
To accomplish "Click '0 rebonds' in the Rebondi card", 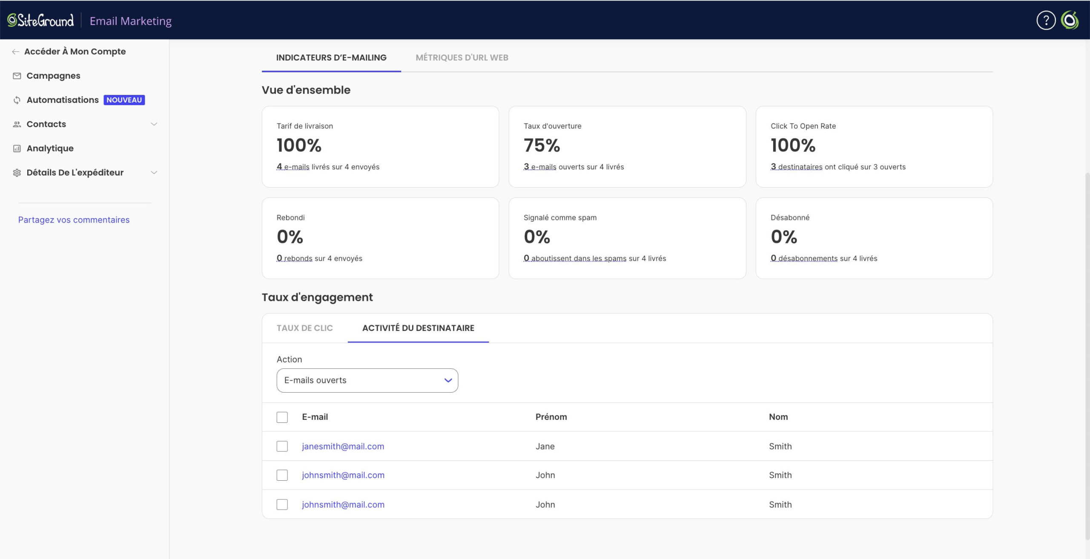I will (x=294, y=258).
